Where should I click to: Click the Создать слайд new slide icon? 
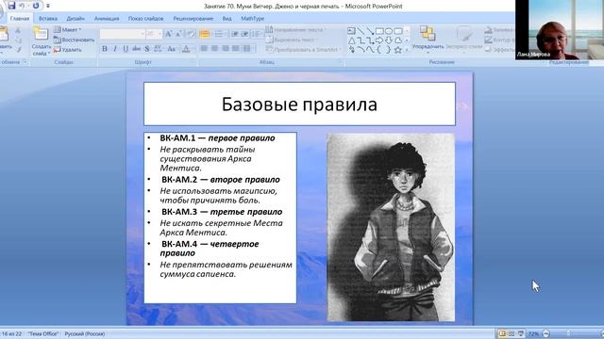41,34
